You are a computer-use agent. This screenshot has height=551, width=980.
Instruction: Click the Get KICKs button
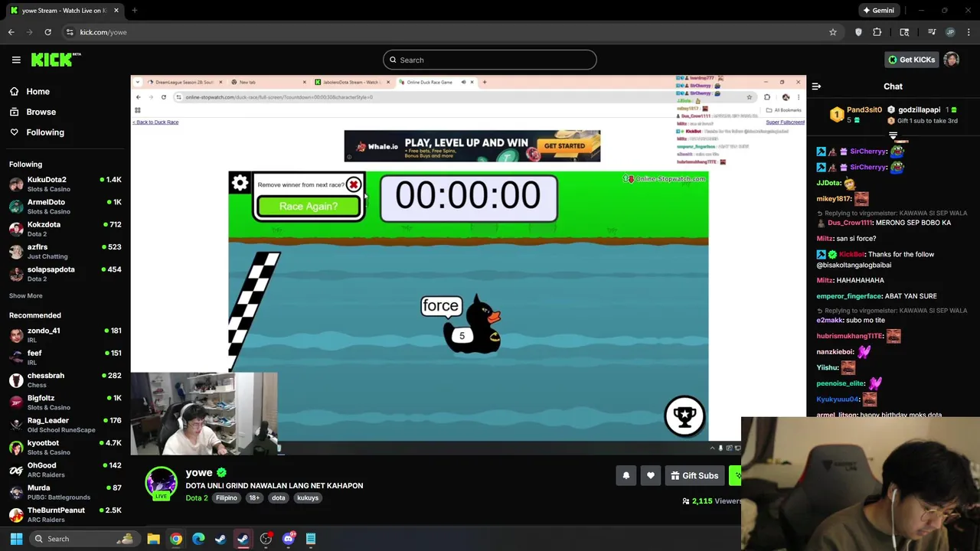911,60
